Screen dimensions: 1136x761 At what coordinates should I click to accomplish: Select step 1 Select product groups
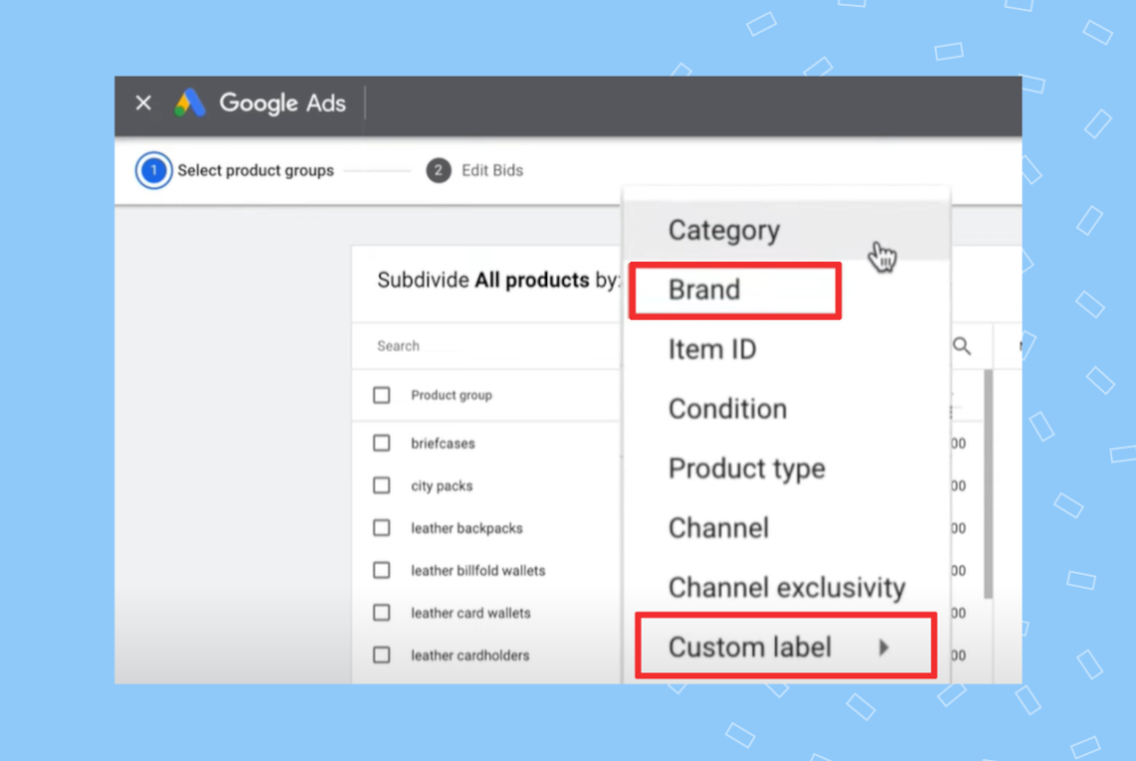pyautogui.click(x=235, y=170)
